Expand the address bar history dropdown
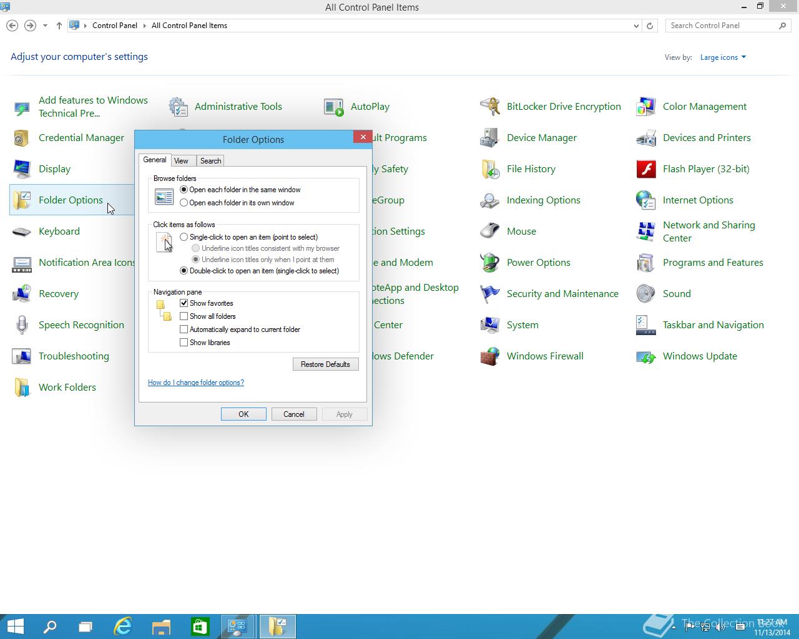 (x=636, y=26)
